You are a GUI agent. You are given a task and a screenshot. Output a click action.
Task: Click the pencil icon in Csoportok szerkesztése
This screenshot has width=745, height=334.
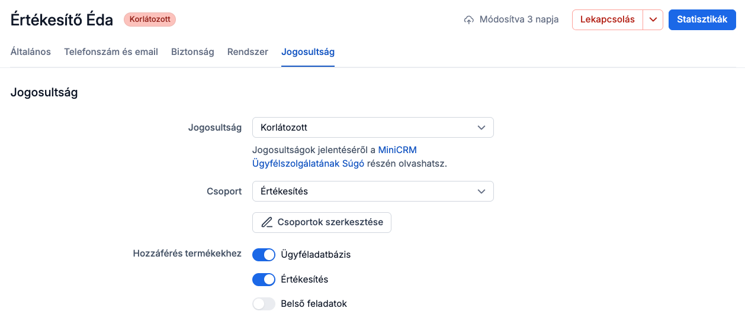pyautogui.click(x=267, y=223)
